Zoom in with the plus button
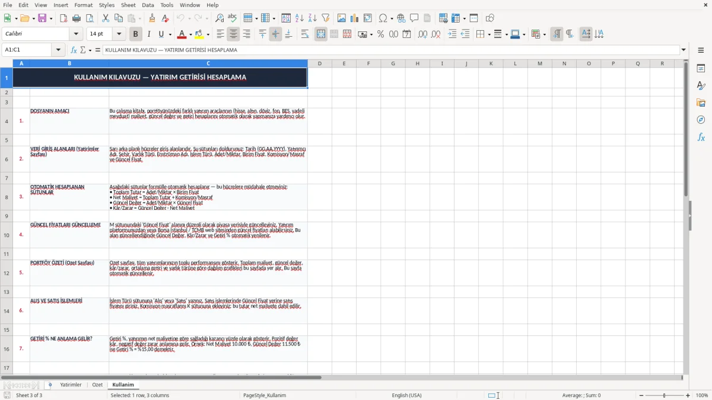 click(x=688, y=395)
